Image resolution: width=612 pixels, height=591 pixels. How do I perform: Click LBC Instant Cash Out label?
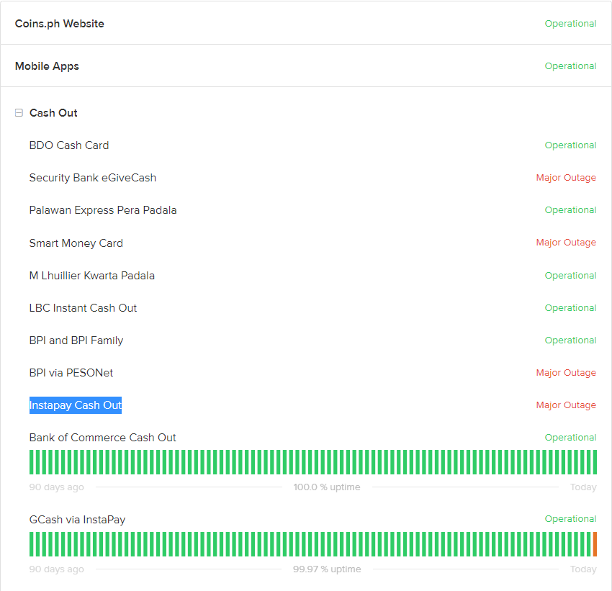point(83,308)
